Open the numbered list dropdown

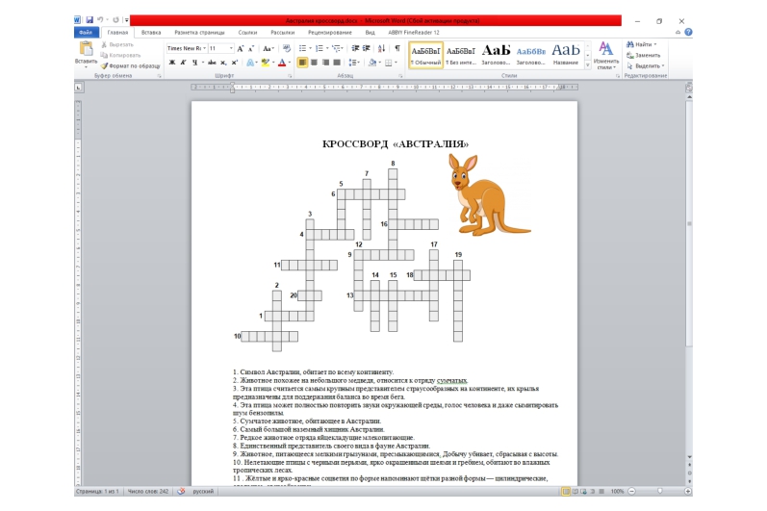click(x=327, y=48)
